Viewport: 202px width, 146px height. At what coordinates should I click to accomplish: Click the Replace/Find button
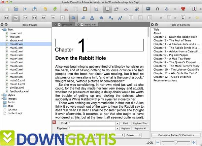(x=140, y=123)
